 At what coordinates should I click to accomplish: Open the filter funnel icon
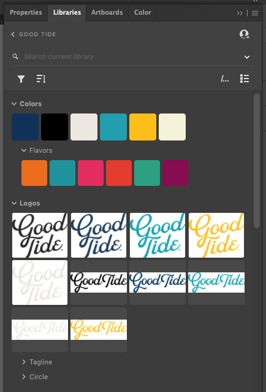point(21,79)
